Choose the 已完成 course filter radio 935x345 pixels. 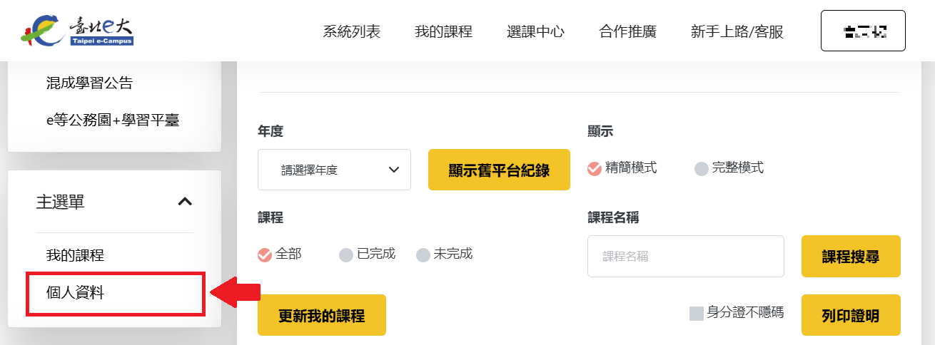(346, 254)
